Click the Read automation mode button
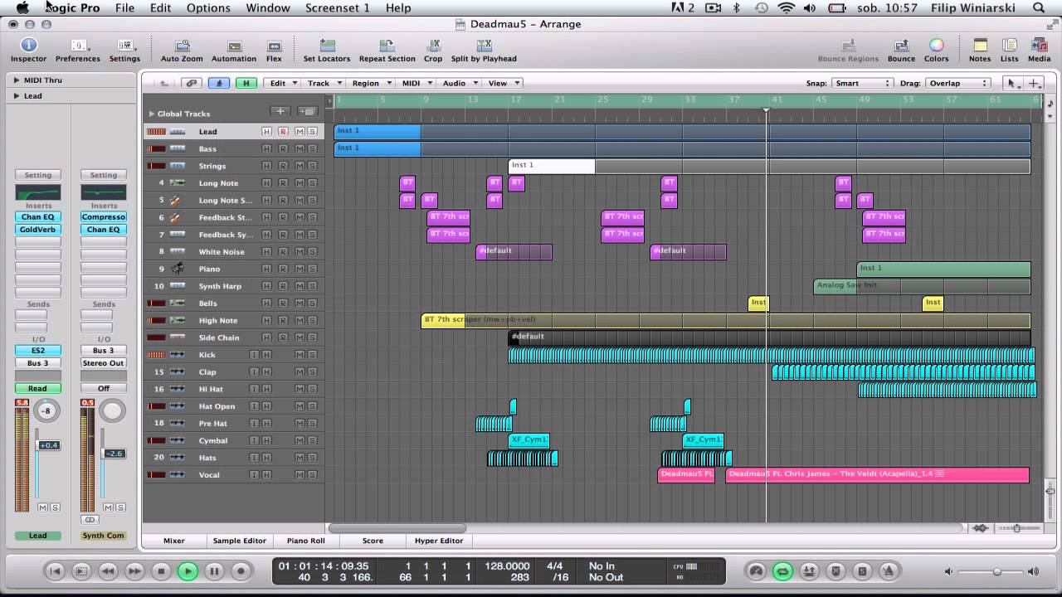Viewport: 1062px width, 597px height. (x=37, y=388)
